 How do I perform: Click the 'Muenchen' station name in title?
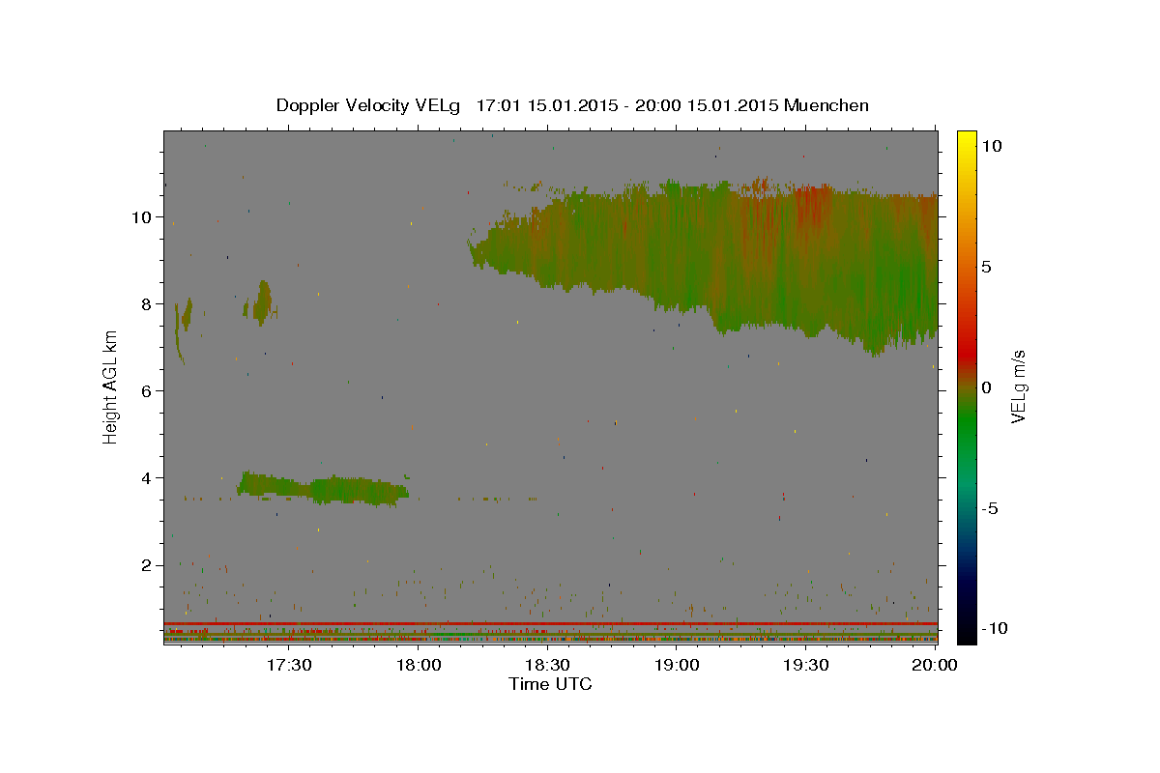tap(826, 105)
